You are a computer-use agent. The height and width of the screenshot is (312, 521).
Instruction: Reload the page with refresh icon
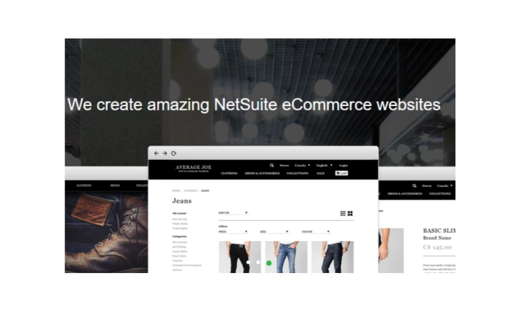(x=173, y=153)
